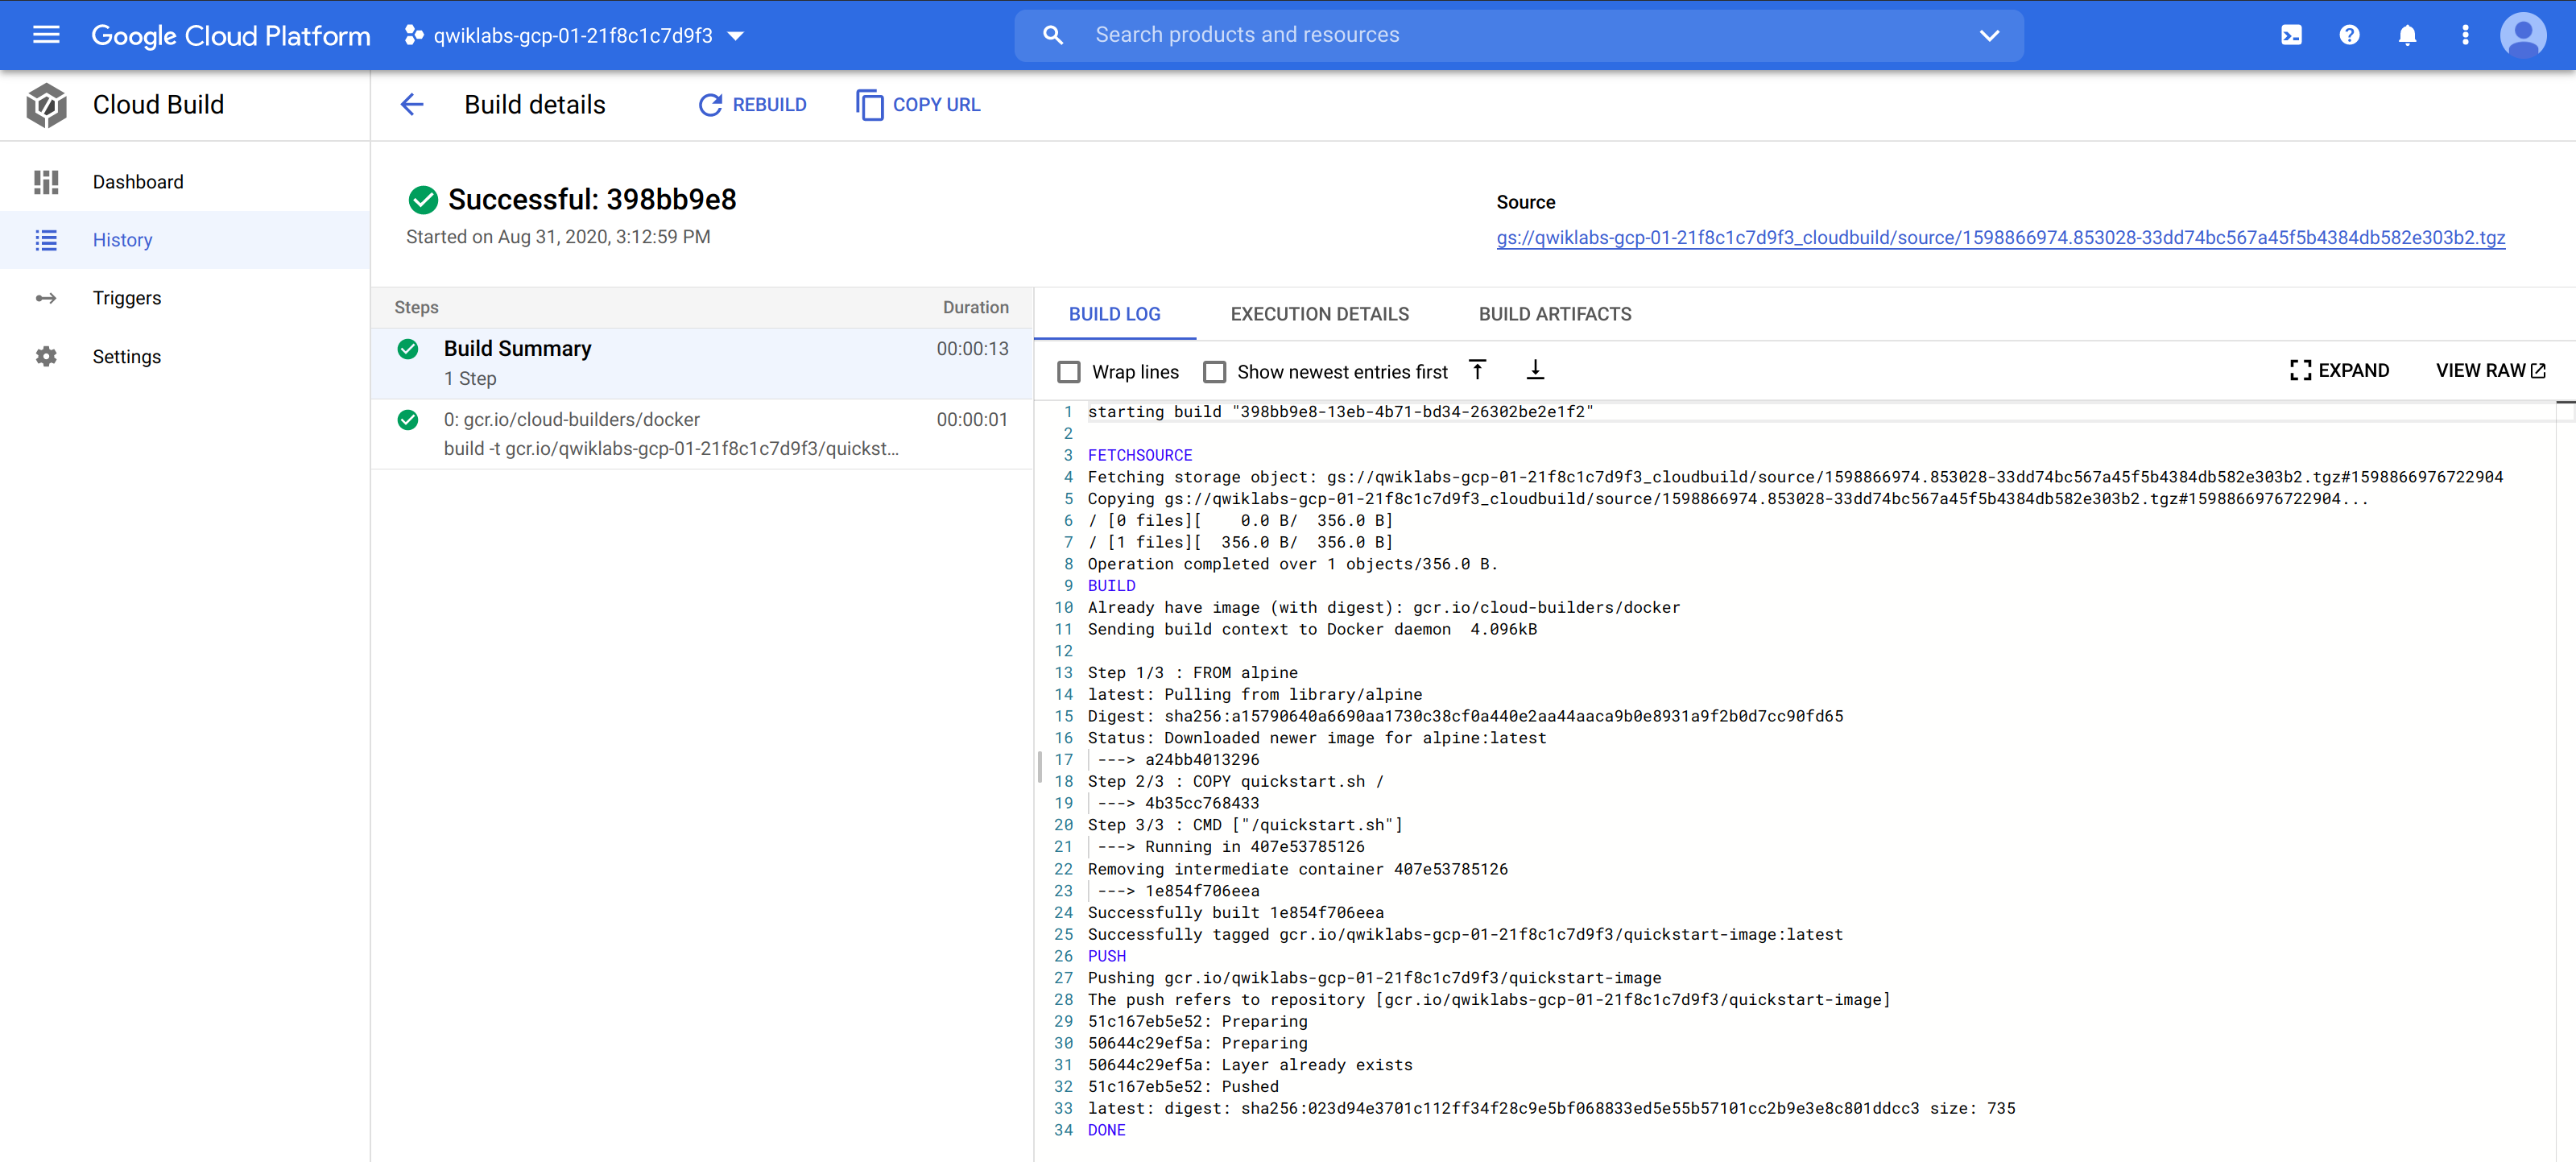Viewport: 2576px width, 1162px height.
Task: Open the notifications bell
Action: point(2407,35)
